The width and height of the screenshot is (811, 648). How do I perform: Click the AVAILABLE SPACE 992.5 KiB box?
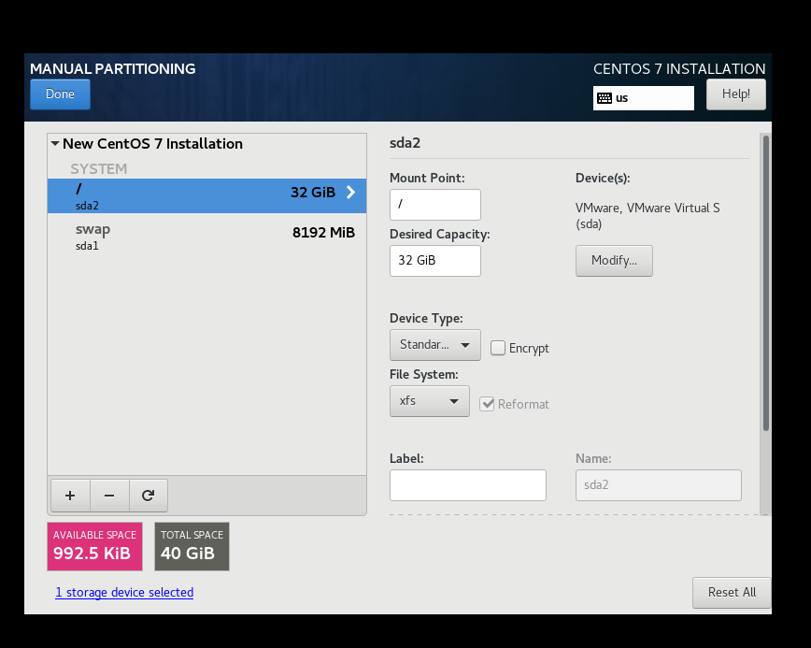pyautogui.click(x=94, y=547)
